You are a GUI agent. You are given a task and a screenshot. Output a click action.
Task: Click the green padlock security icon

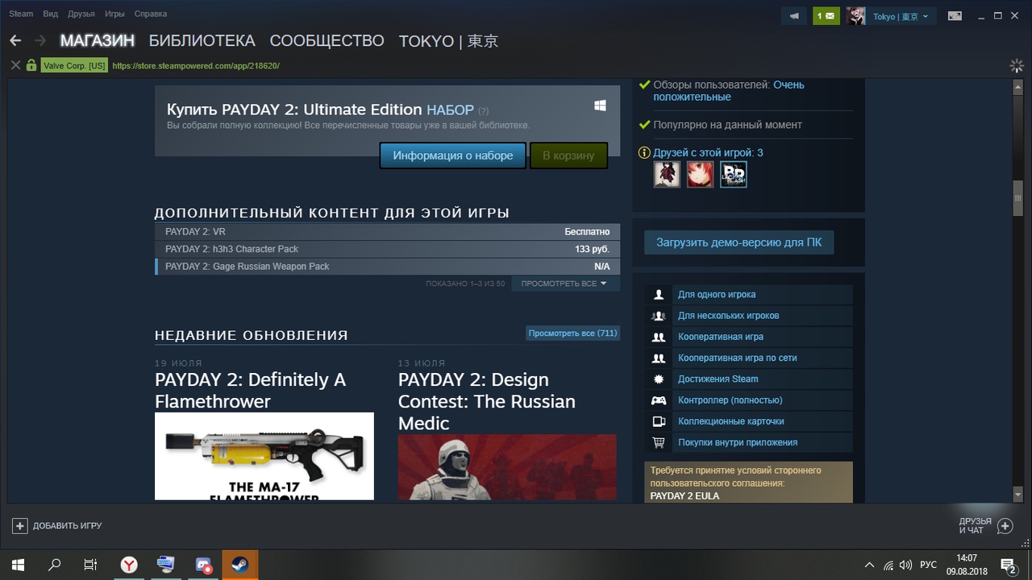(31, 65)
